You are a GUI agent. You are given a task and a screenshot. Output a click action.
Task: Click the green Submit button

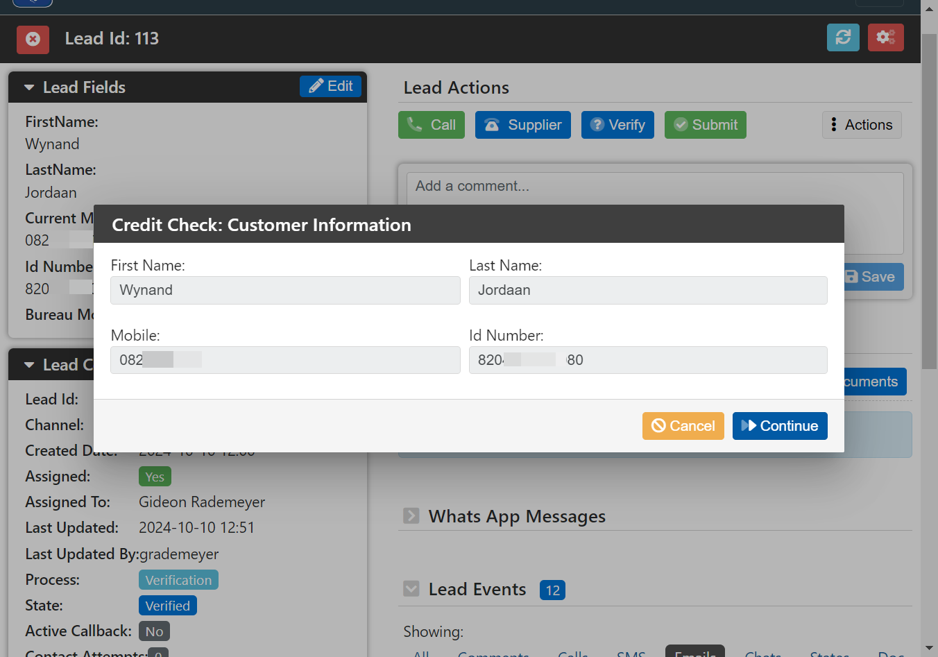click(x=706, y=125)
